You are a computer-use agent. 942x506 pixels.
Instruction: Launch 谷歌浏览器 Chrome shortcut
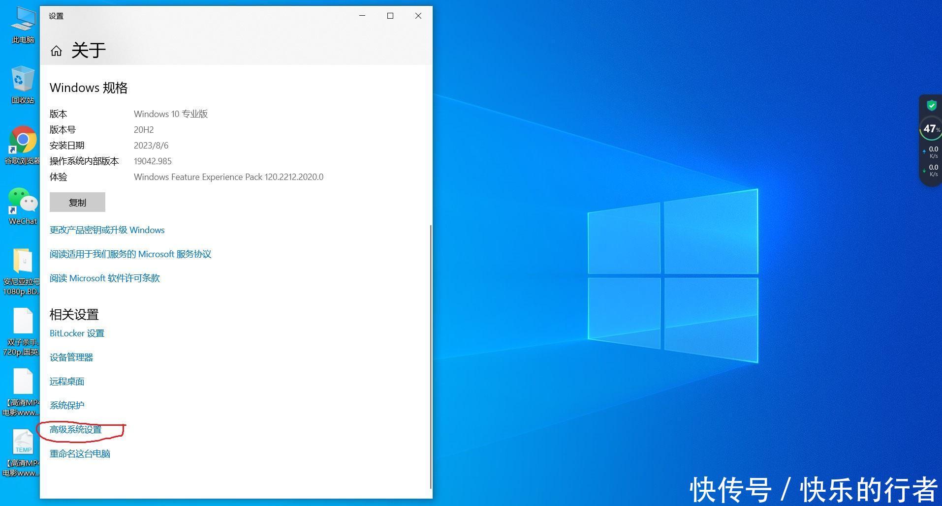coord(23,146)
